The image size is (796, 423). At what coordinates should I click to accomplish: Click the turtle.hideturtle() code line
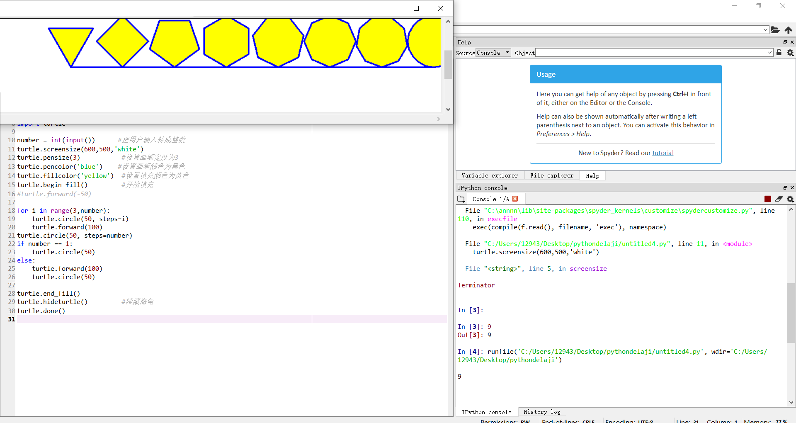click(x=52, y=302)
